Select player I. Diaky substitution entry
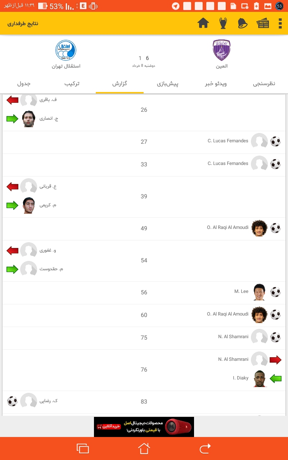The image size is (288, 460). click(240, 378)
